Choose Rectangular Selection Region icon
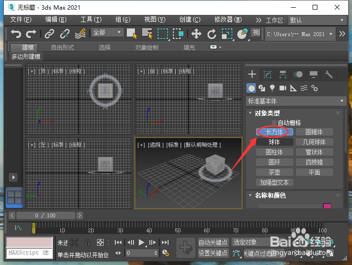Viewport: 352px width, 265px height. coord(163,34)
